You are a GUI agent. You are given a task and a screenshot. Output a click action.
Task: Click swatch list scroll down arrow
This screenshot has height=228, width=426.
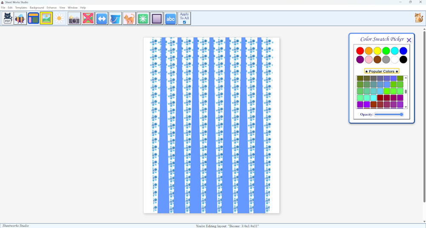coord(406,107)
